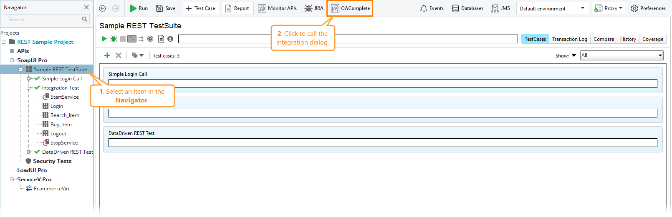The height and width of the screenshot is (217, 672).
Task: Click the "Test cases: 3" label
Action: [x=166, y=55]
